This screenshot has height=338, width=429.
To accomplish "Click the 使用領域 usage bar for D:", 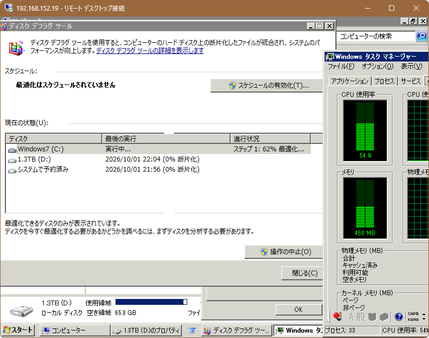I will point(151,302).
